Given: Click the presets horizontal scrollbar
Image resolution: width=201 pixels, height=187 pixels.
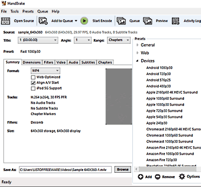Looking at the screenshot, I should 167,169.
